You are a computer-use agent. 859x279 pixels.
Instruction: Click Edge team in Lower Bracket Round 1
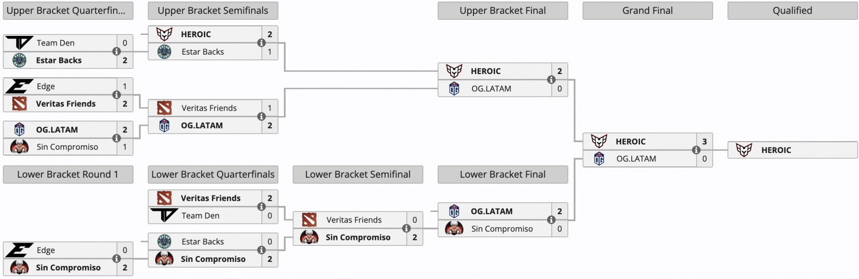tap(46, 250)
